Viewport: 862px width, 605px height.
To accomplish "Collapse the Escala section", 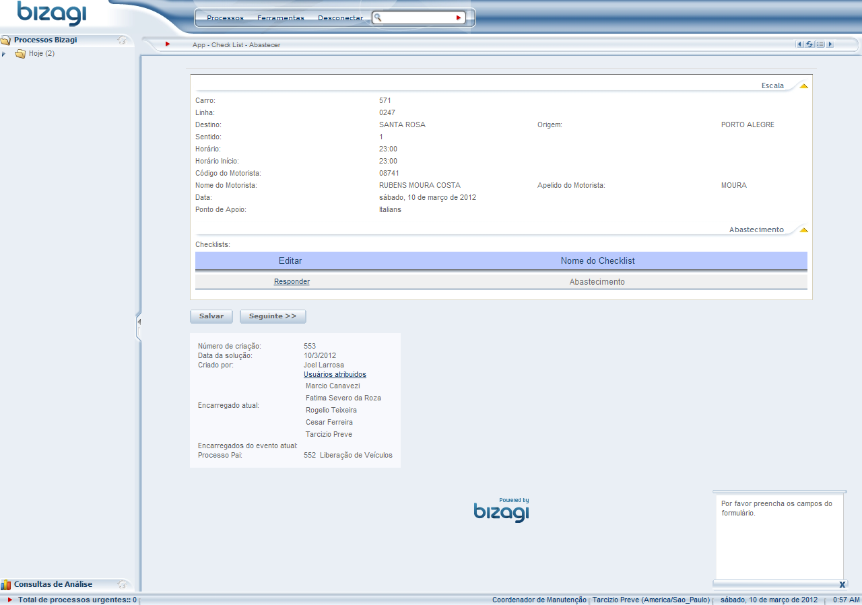I will 803,86.
